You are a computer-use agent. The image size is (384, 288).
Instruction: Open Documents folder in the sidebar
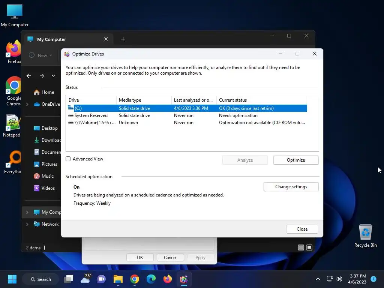(47, 152)
